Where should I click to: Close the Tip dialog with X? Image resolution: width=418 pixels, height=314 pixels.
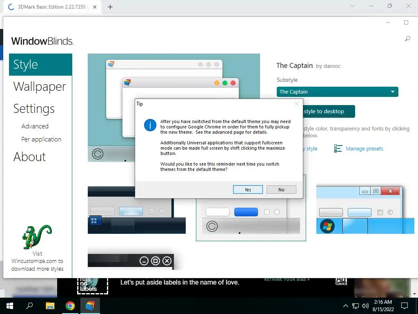coord(296,104)
